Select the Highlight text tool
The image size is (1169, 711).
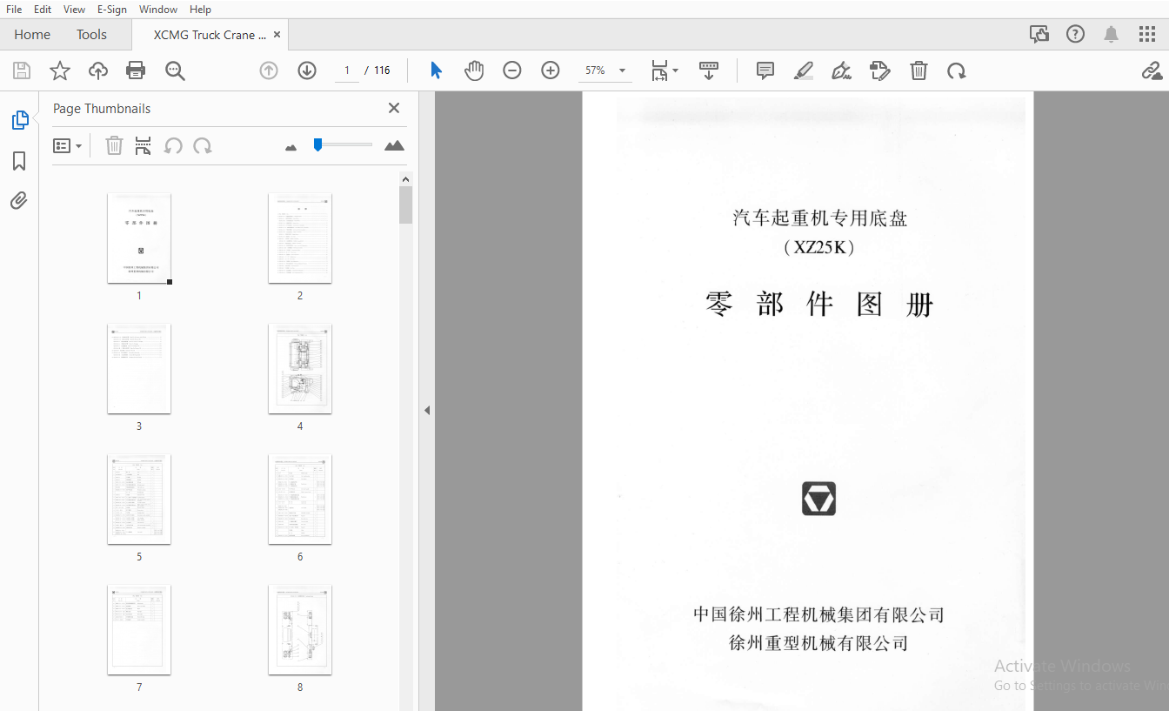(x=804, y=70)
